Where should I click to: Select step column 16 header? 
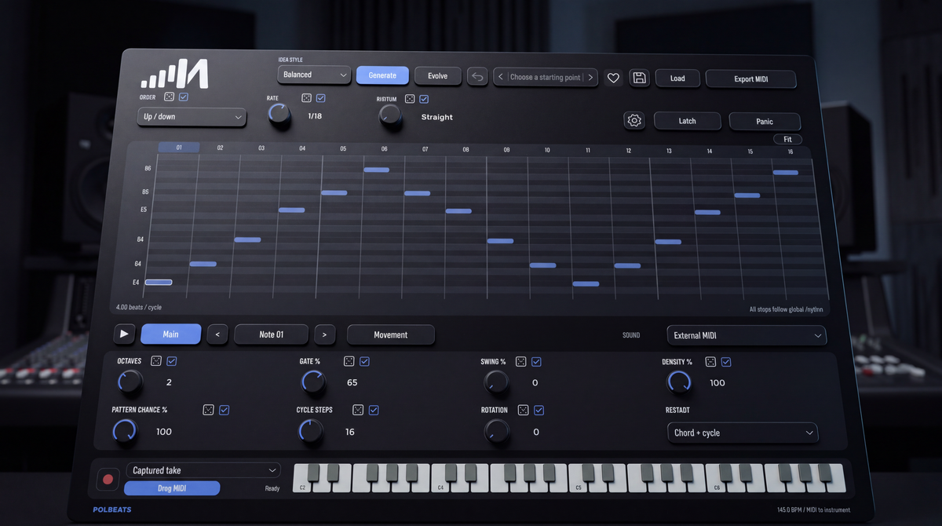click(x=790, y=151)
